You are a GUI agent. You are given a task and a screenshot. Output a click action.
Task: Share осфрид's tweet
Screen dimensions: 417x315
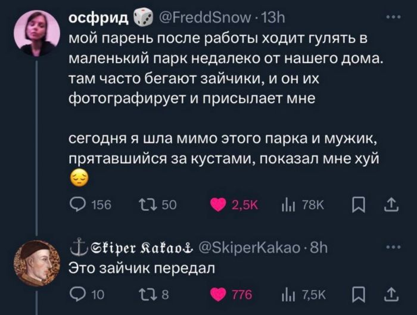click(x=391, y=205)
